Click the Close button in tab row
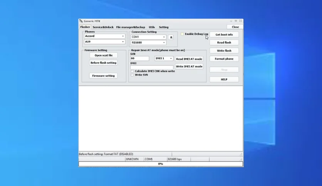The height and width of the screenshot is (186, 322). click(x=235, y=27)
